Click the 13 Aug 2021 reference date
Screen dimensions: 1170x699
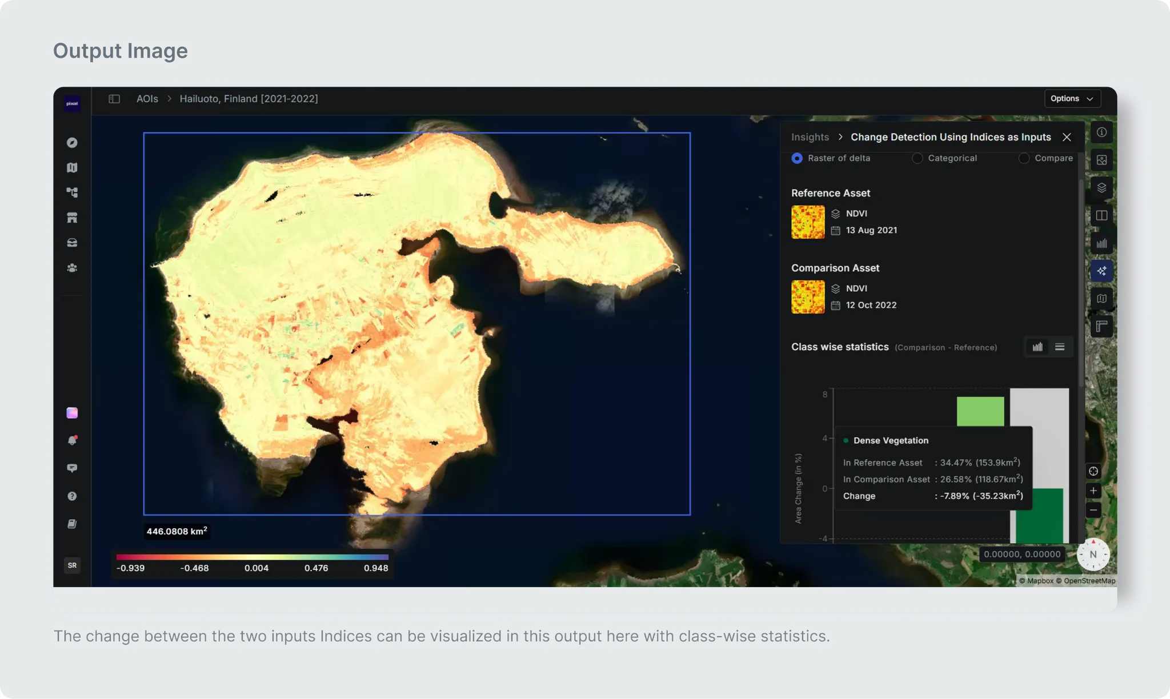871,230
